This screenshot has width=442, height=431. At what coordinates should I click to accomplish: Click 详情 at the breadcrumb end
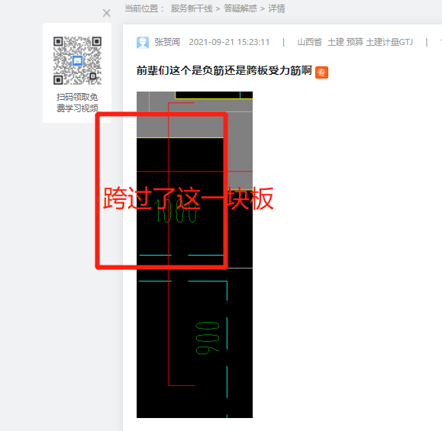[276, 8]
